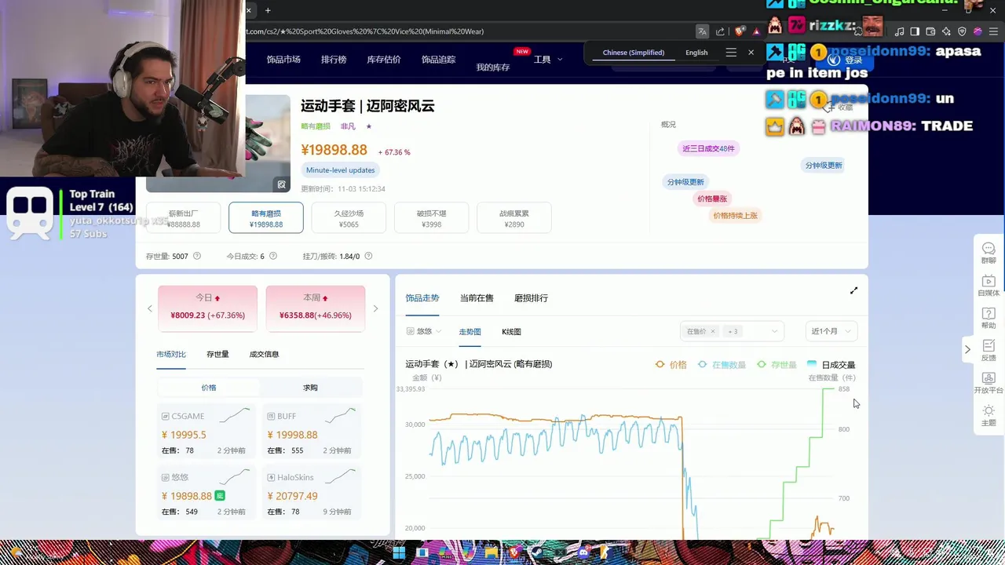Open the browser hamburger menu
The width and height of the screenshot is (1005, 565).
pos(993,31)
